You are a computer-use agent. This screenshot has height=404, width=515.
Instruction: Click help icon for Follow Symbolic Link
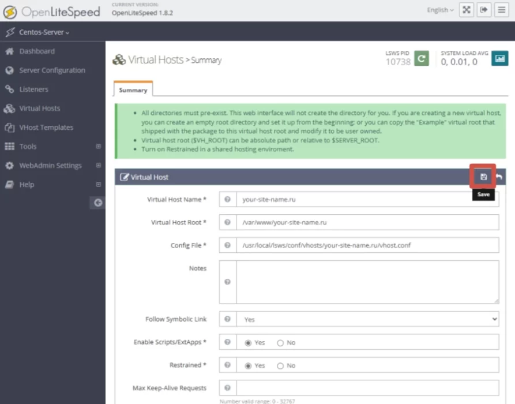pyautogui.click(x=227, y=319)
